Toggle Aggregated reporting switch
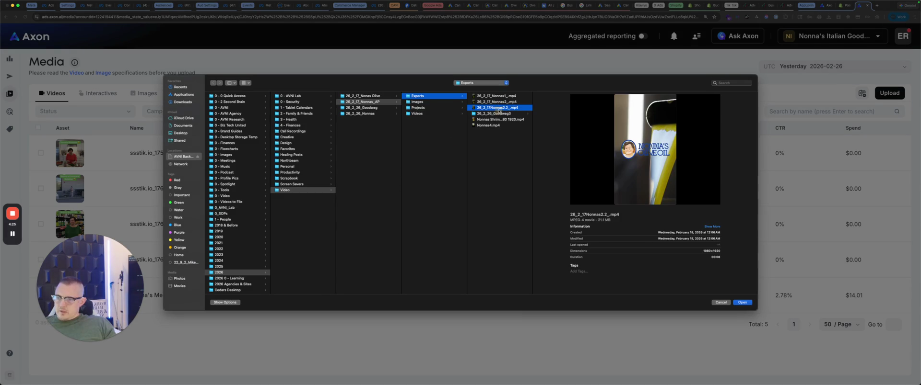The width and height of the screenshot is (921, 385). pos(642,36)
